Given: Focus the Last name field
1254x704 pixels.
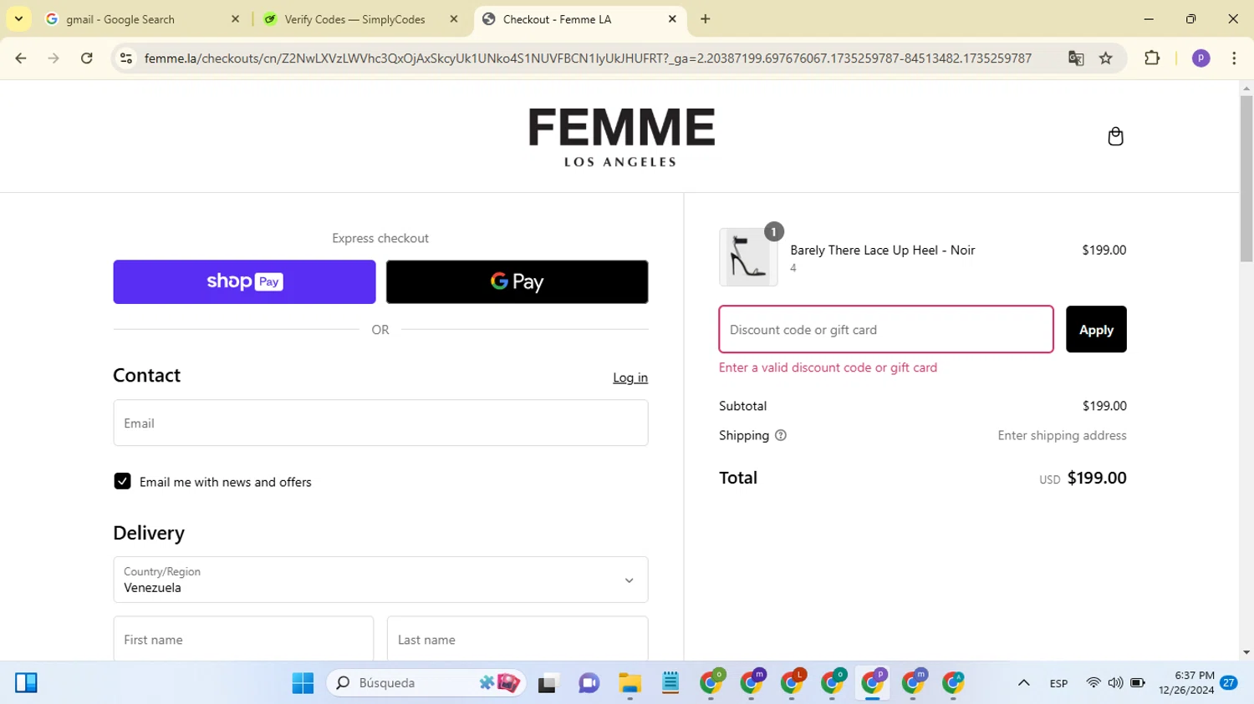Looking at the screenshot, I should pyautogui.click(x=517, y=639).
